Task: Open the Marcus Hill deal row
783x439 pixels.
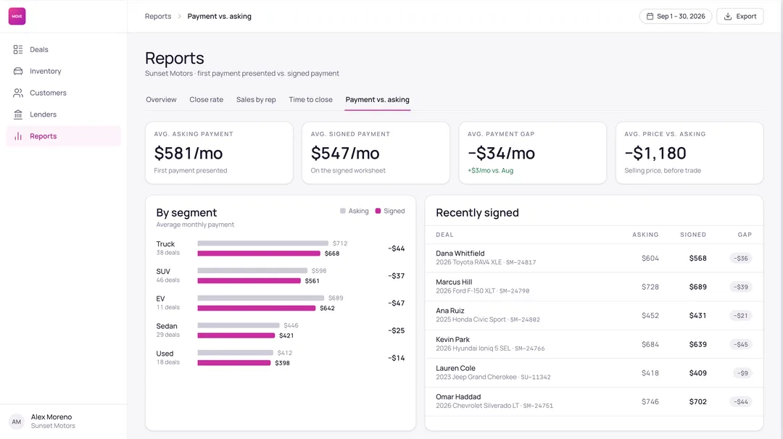Action: pos(594,287)
